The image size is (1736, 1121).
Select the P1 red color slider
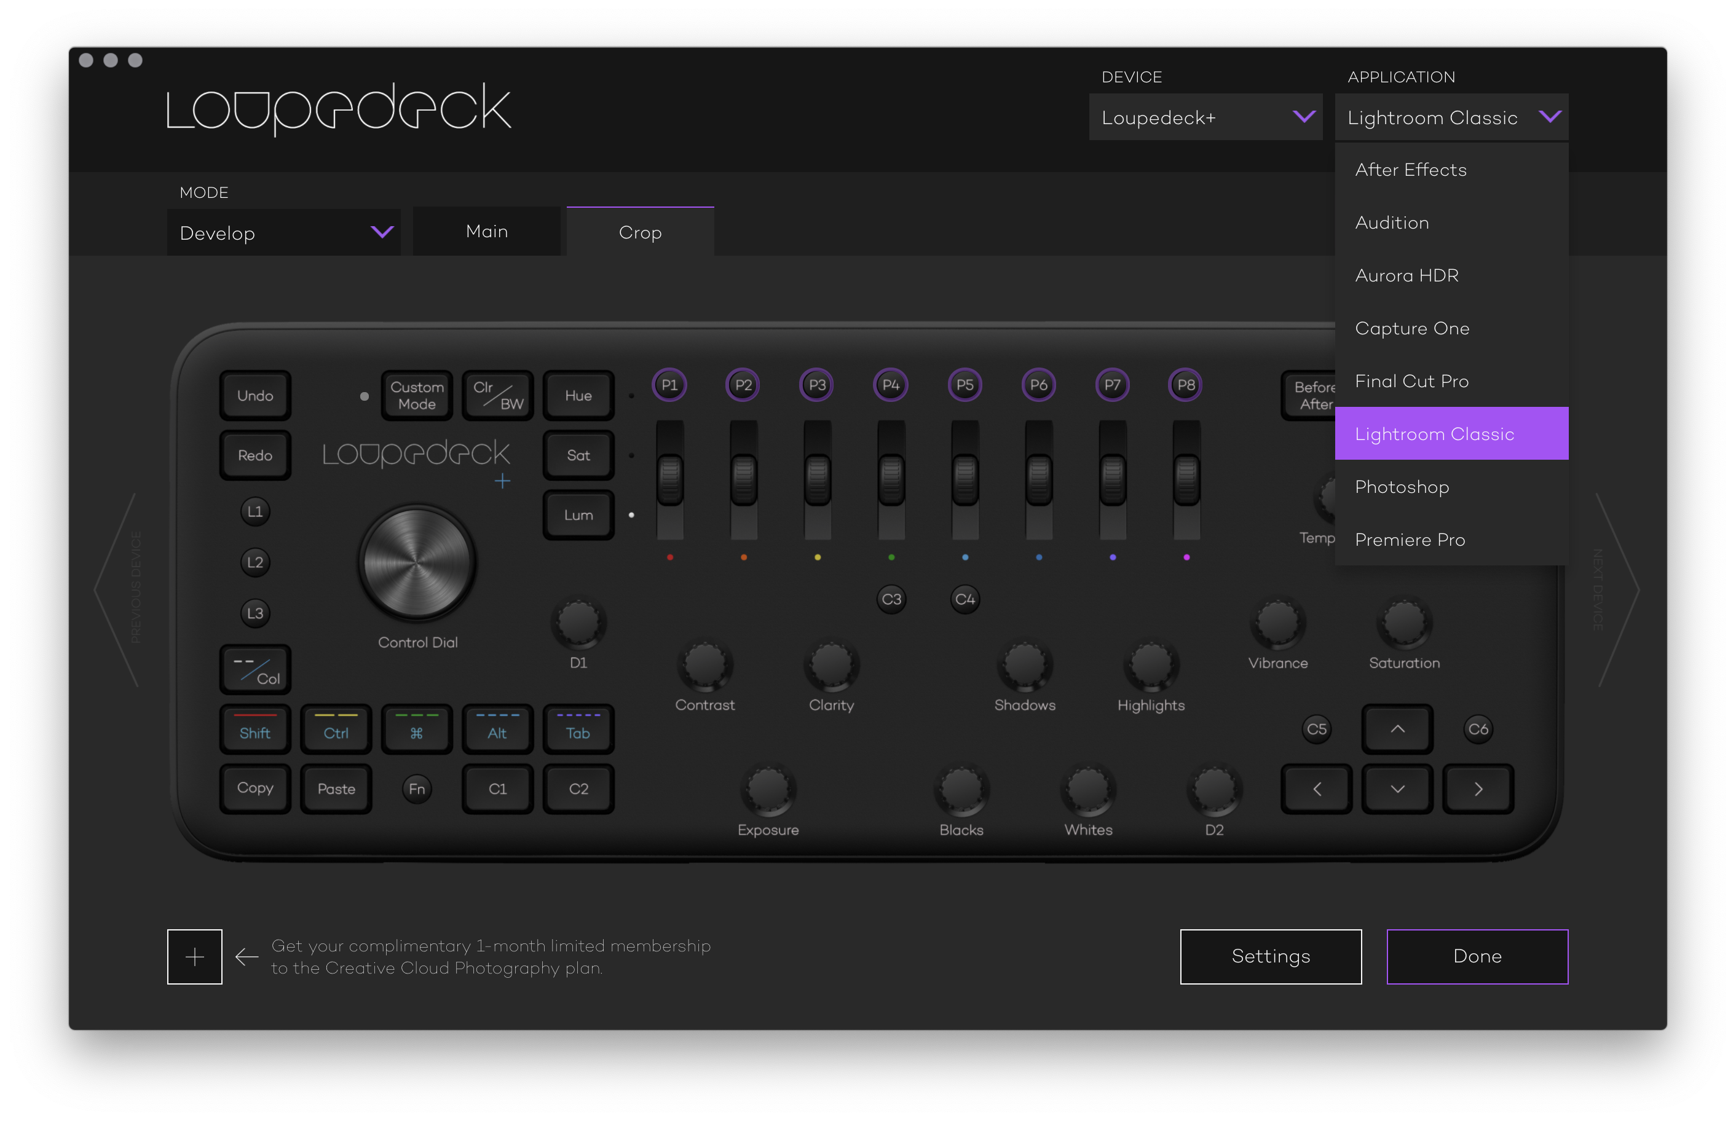coord(669,478)
